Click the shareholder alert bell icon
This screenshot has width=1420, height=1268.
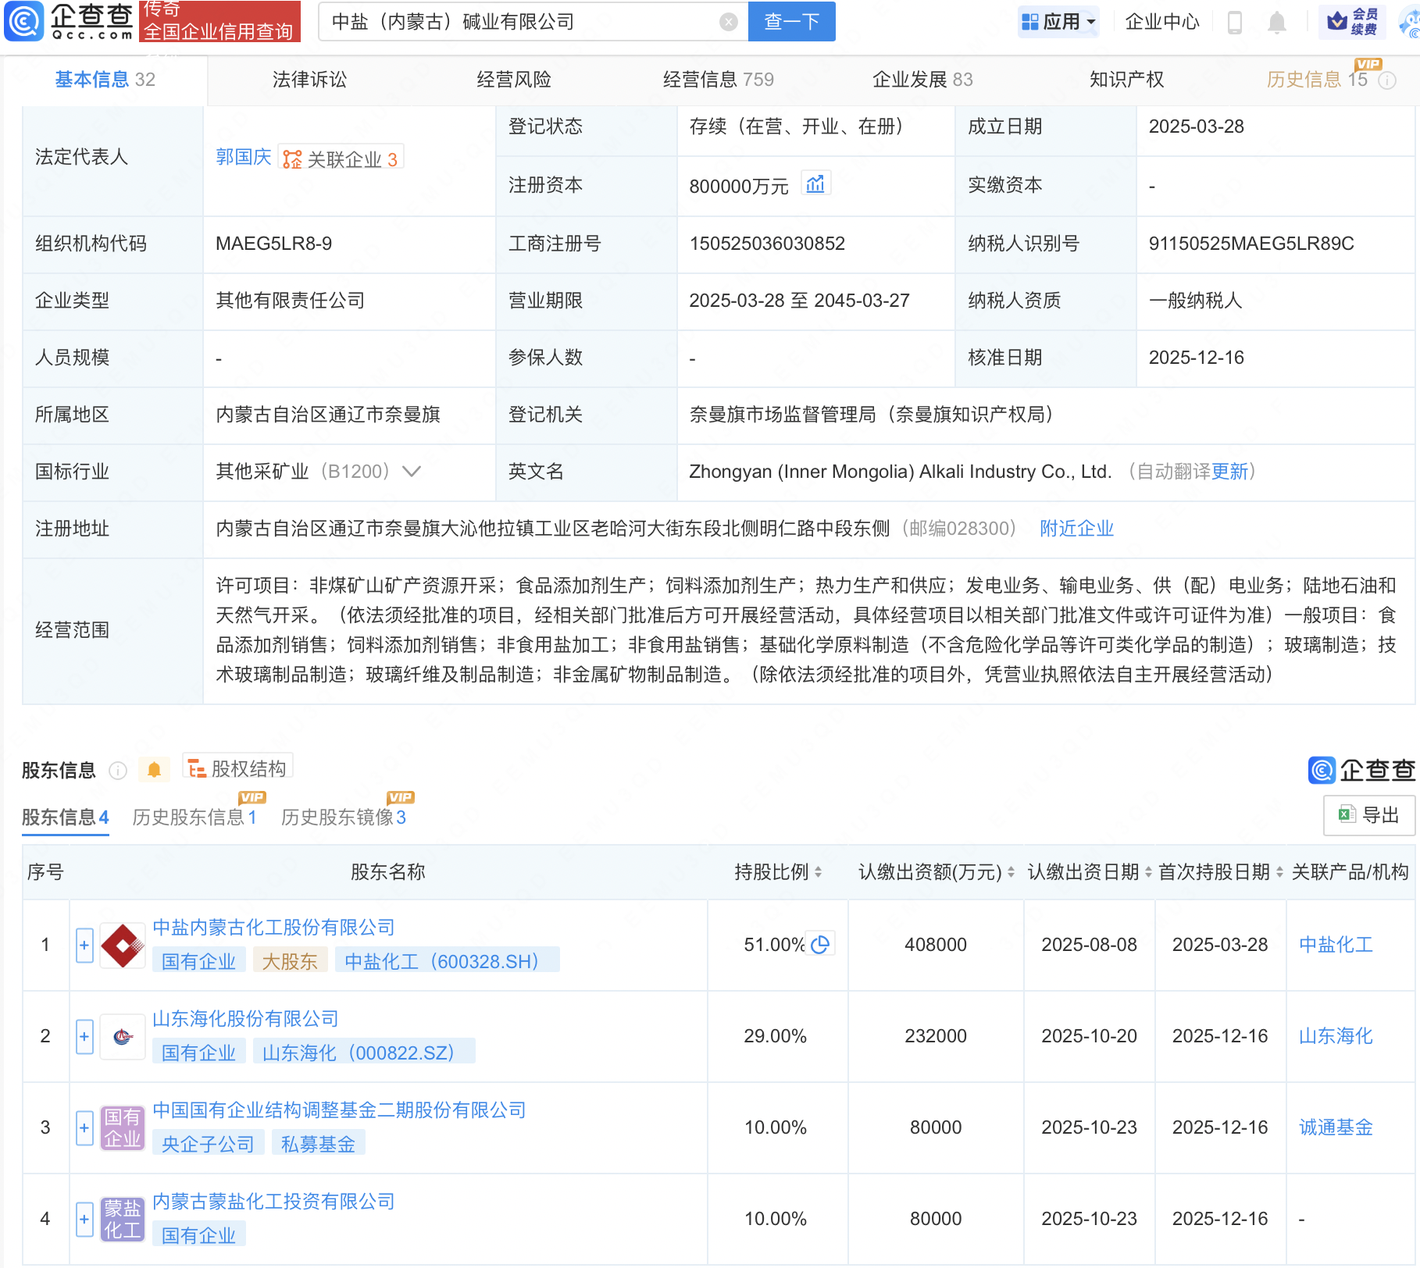click(154, 771)
